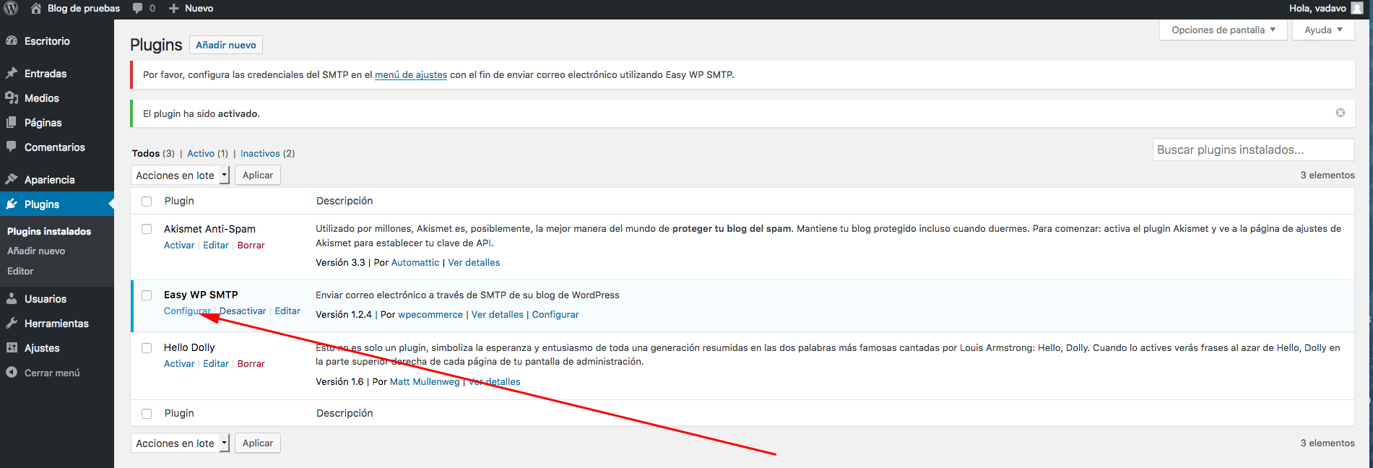Filter plugins by Todos
1373x468 pixels.
click(146, 153)
